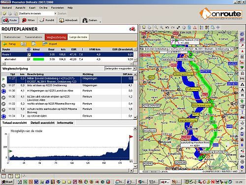
Task: Click the cocktail glass icon in map sidebar
Action: coord(242,112)
